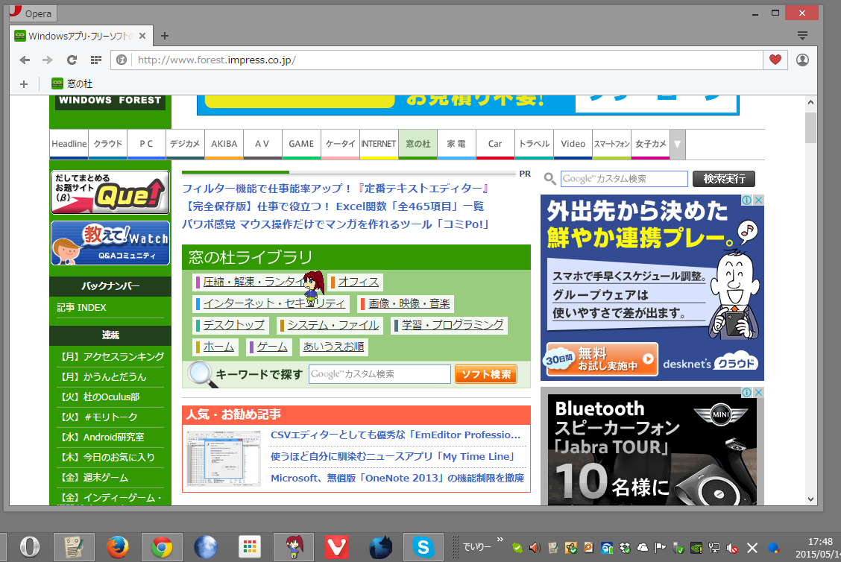Screen dimensions: 841x562
Task: Open Chrome from the taskbar
Action: pyautogui.click(x=163, y=546)
